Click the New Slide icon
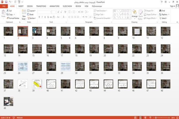Screen dimensions: 179x119 click(24, 12)
